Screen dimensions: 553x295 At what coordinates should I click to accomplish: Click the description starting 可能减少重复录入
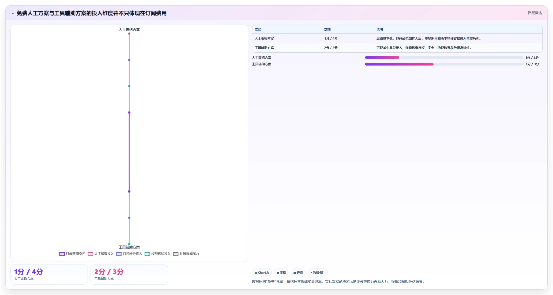pyautogui.click(x=424, y=48)
